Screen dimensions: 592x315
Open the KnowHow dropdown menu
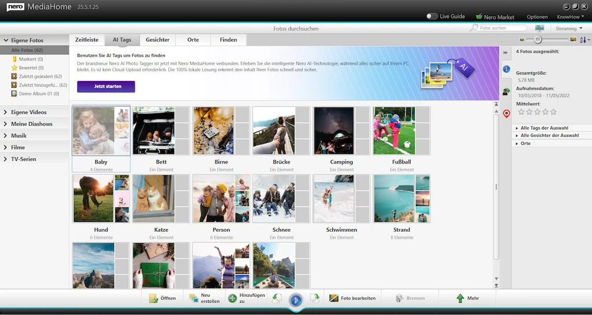[571, 17]
